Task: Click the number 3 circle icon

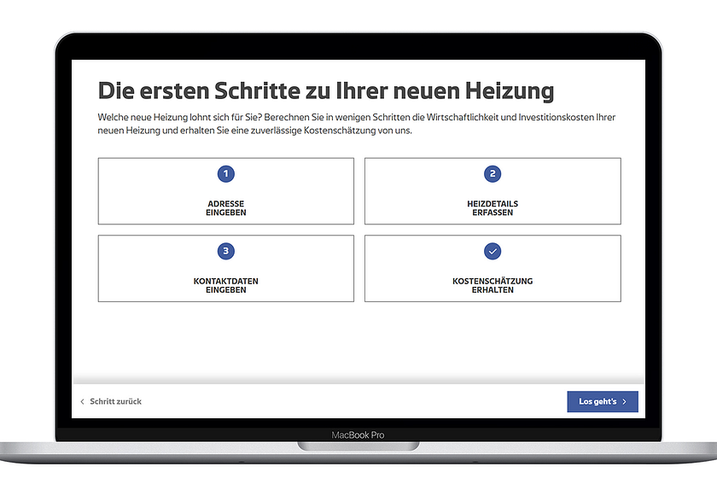Action: (x=225, y=251)
